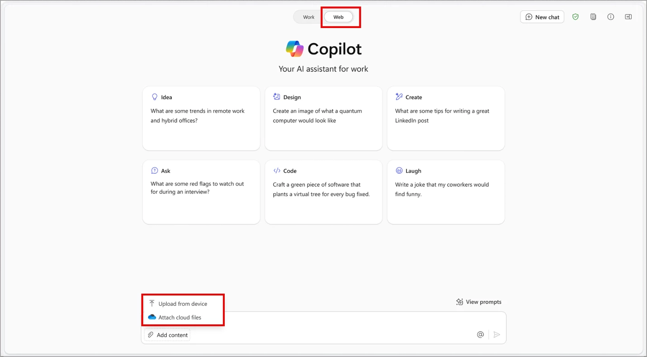Open the notebook icon in top bar
This screenshot has height=357, width=647.
pyautogui.click(x=593, y=17)
